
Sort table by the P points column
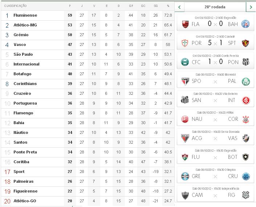point(70,6)
